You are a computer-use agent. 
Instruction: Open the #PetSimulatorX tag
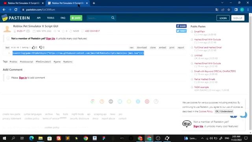click(43, 62)
